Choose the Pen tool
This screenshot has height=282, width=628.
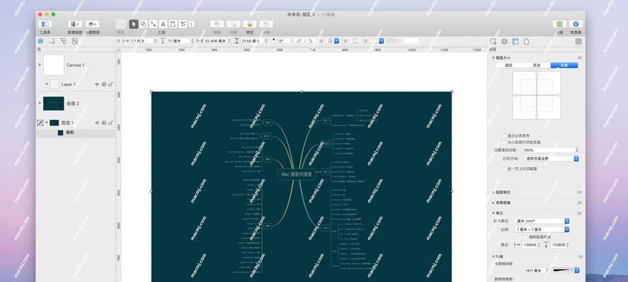click(x=172, y=24)
